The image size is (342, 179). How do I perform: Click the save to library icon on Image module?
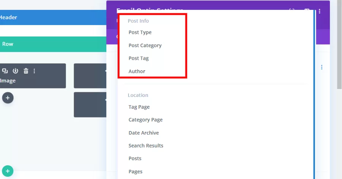click(x=15, y=71)
